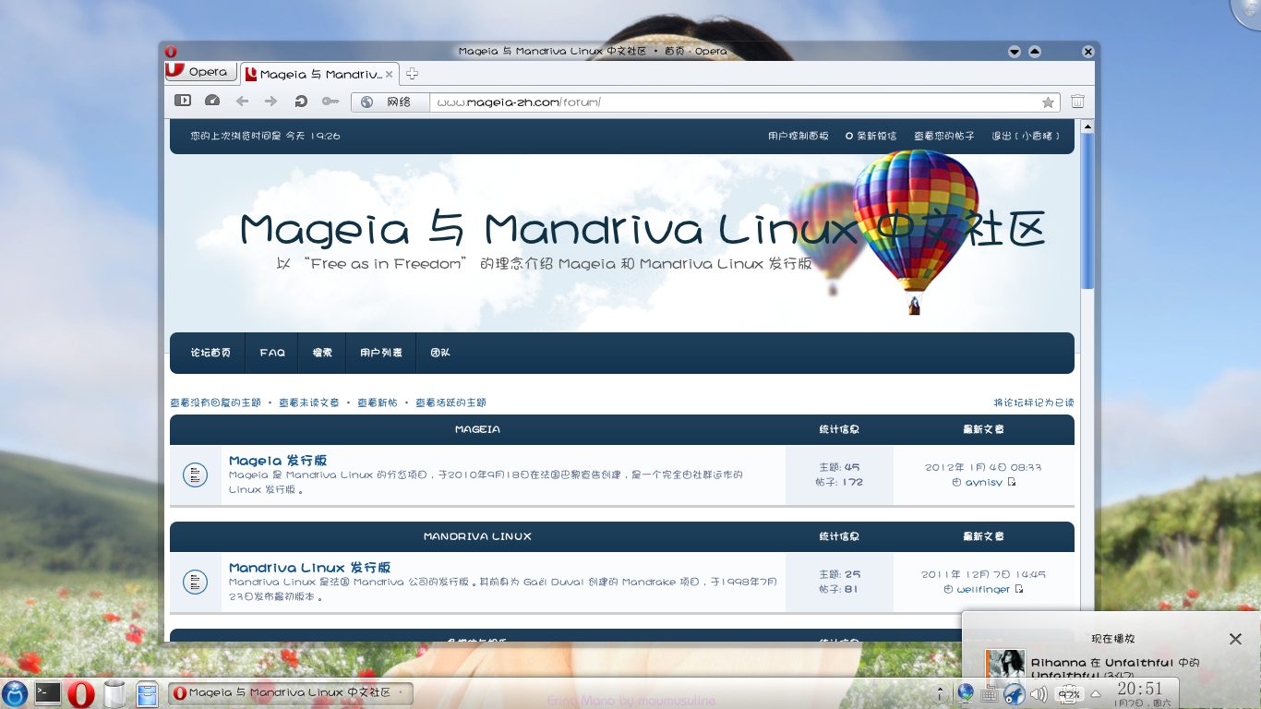Screen dimensions: 1261x709
Task: Select 团队 in forum navigation
Action: pos(440,353)
